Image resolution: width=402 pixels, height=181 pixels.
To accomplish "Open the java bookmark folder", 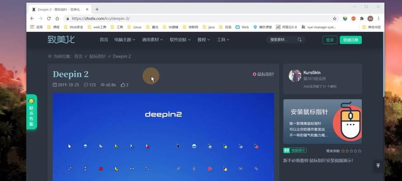I will (208, 27).
